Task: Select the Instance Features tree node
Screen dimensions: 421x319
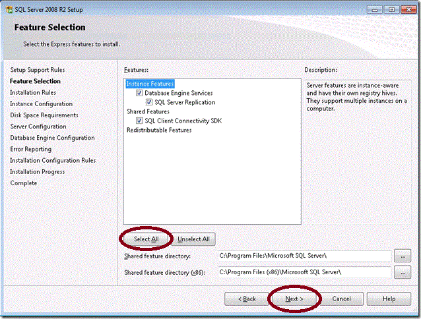Action: click(150, 84)
